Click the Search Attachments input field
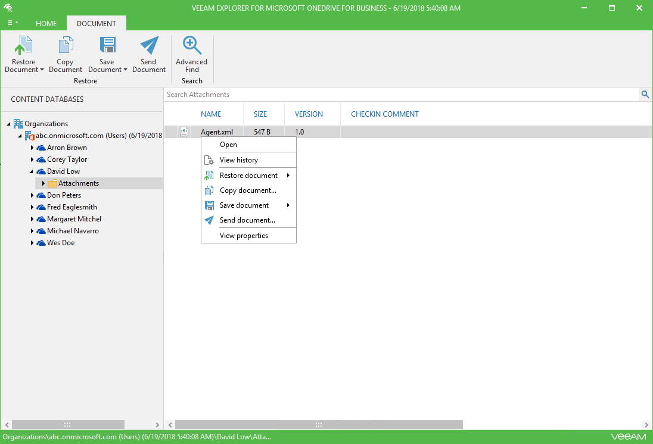This screenshot has height=444, width=653. [x=402, y=95]
